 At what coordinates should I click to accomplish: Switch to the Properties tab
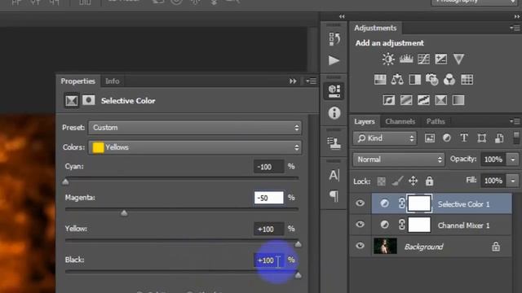click(78, 81)
